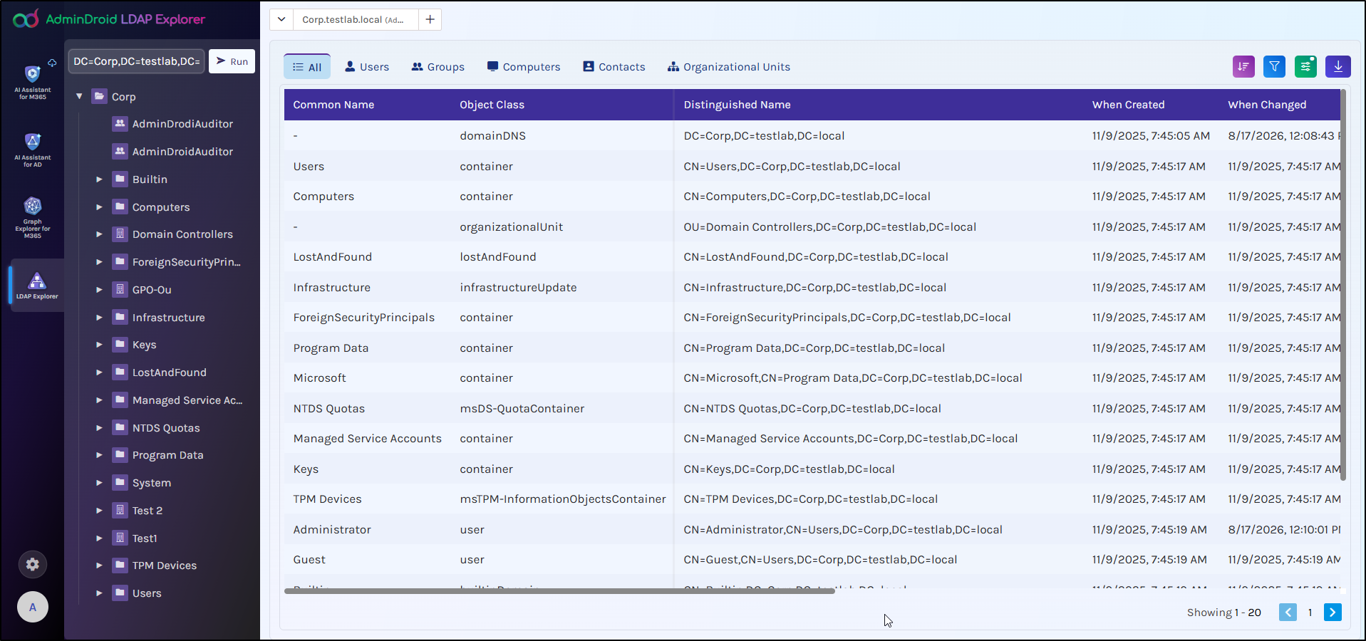Screen dimensions: 1366x641
Task: Sort by Common Name column header
Action: pos(333,105)
